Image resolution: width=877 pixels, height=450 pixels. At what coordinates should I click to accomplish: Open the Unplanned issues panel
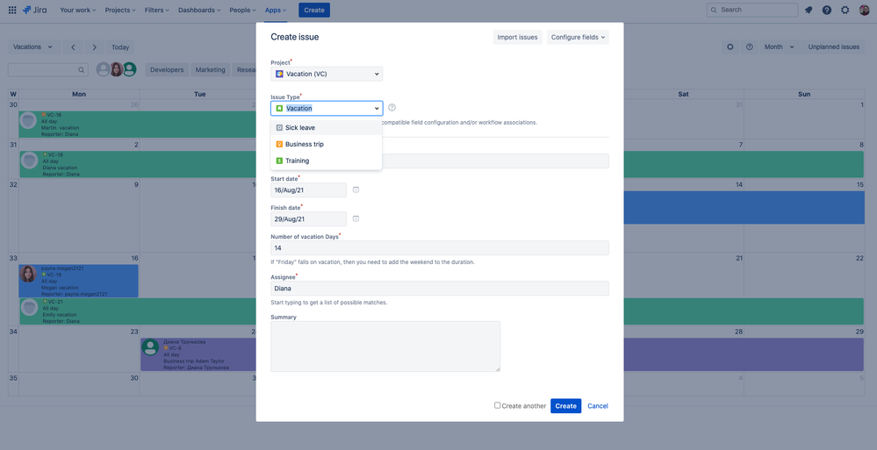point(833,47)
